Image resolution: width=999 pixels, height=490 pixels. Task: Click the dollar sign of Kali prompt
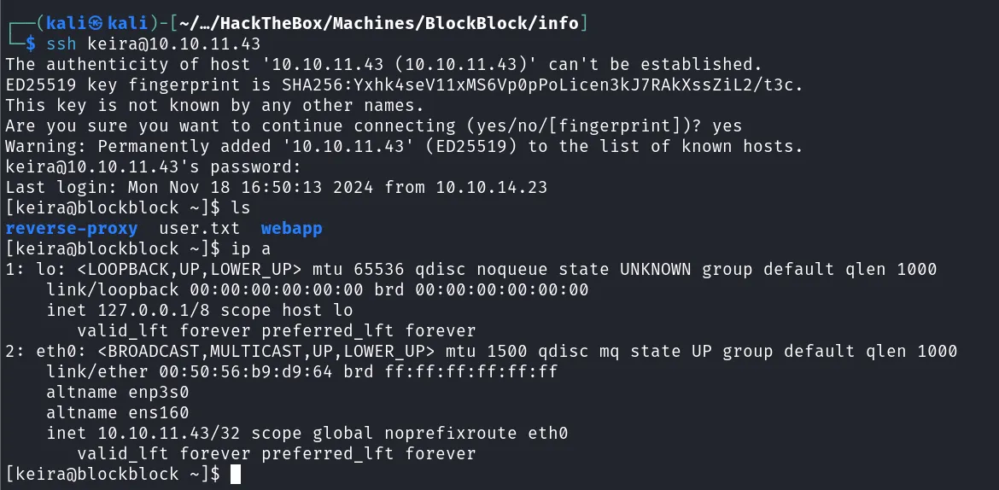[31, 44]
